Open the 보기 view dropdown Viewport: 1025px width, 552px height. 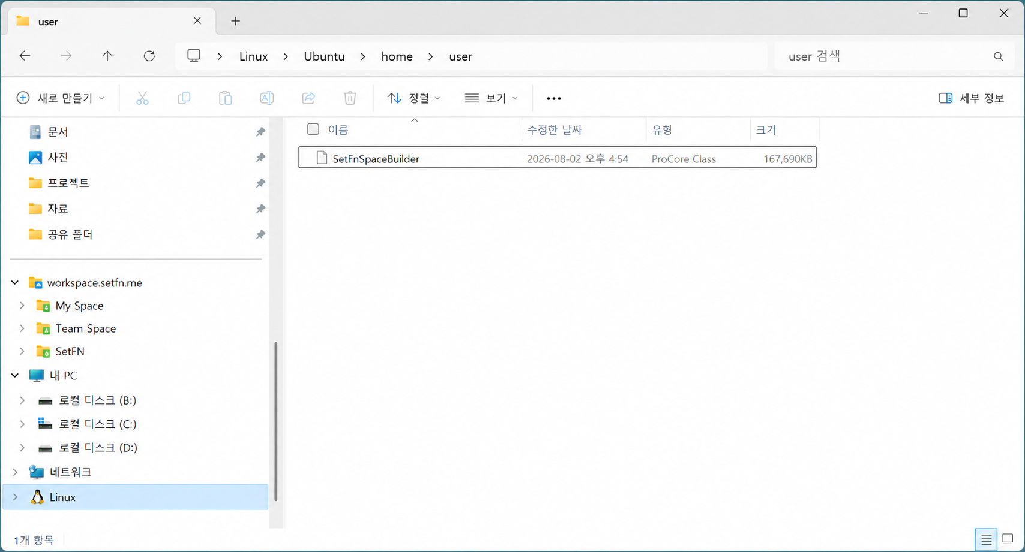pyautogui.click(x=491, y=98)
